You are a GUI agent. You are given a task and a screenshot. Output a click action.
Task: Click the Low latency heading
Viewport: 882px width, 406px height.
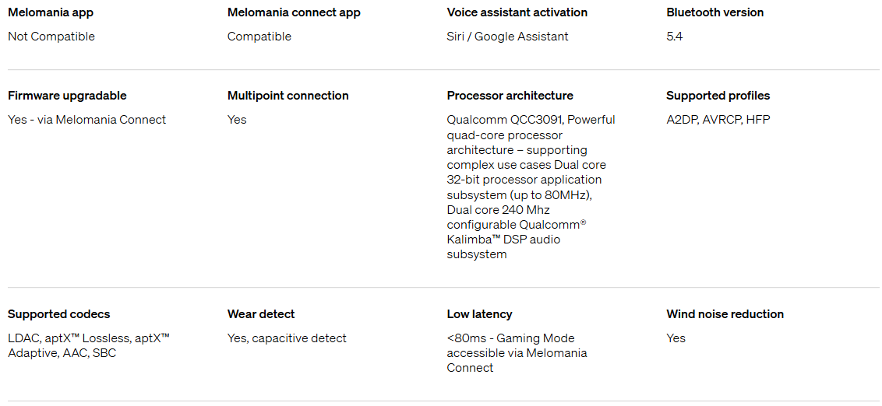click(x=479, y=314)
